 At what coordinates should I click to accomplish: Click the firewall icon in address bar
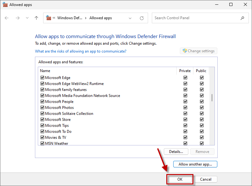[x=49, y=18]
